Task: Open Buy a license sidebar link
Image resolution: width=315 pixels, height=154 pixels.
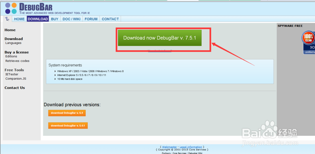Action: point(17,52)
